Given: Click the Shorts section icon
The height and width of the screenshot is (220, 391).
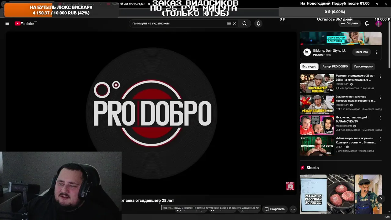Looking at the screenshot, I should [x=302, y=168].
